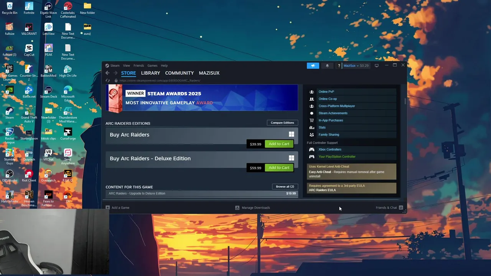Select the Rocket League desktop icon
Image resolution: width=491 pixels, height=276 pixels.
[x=10, y=136]
